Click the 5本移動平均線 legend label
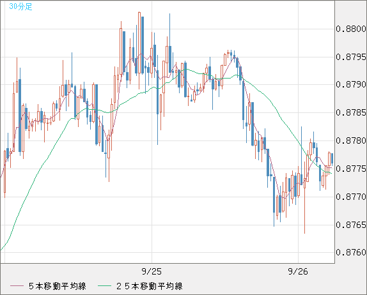Viewport: 367px width, 295px height. [58, 286]
